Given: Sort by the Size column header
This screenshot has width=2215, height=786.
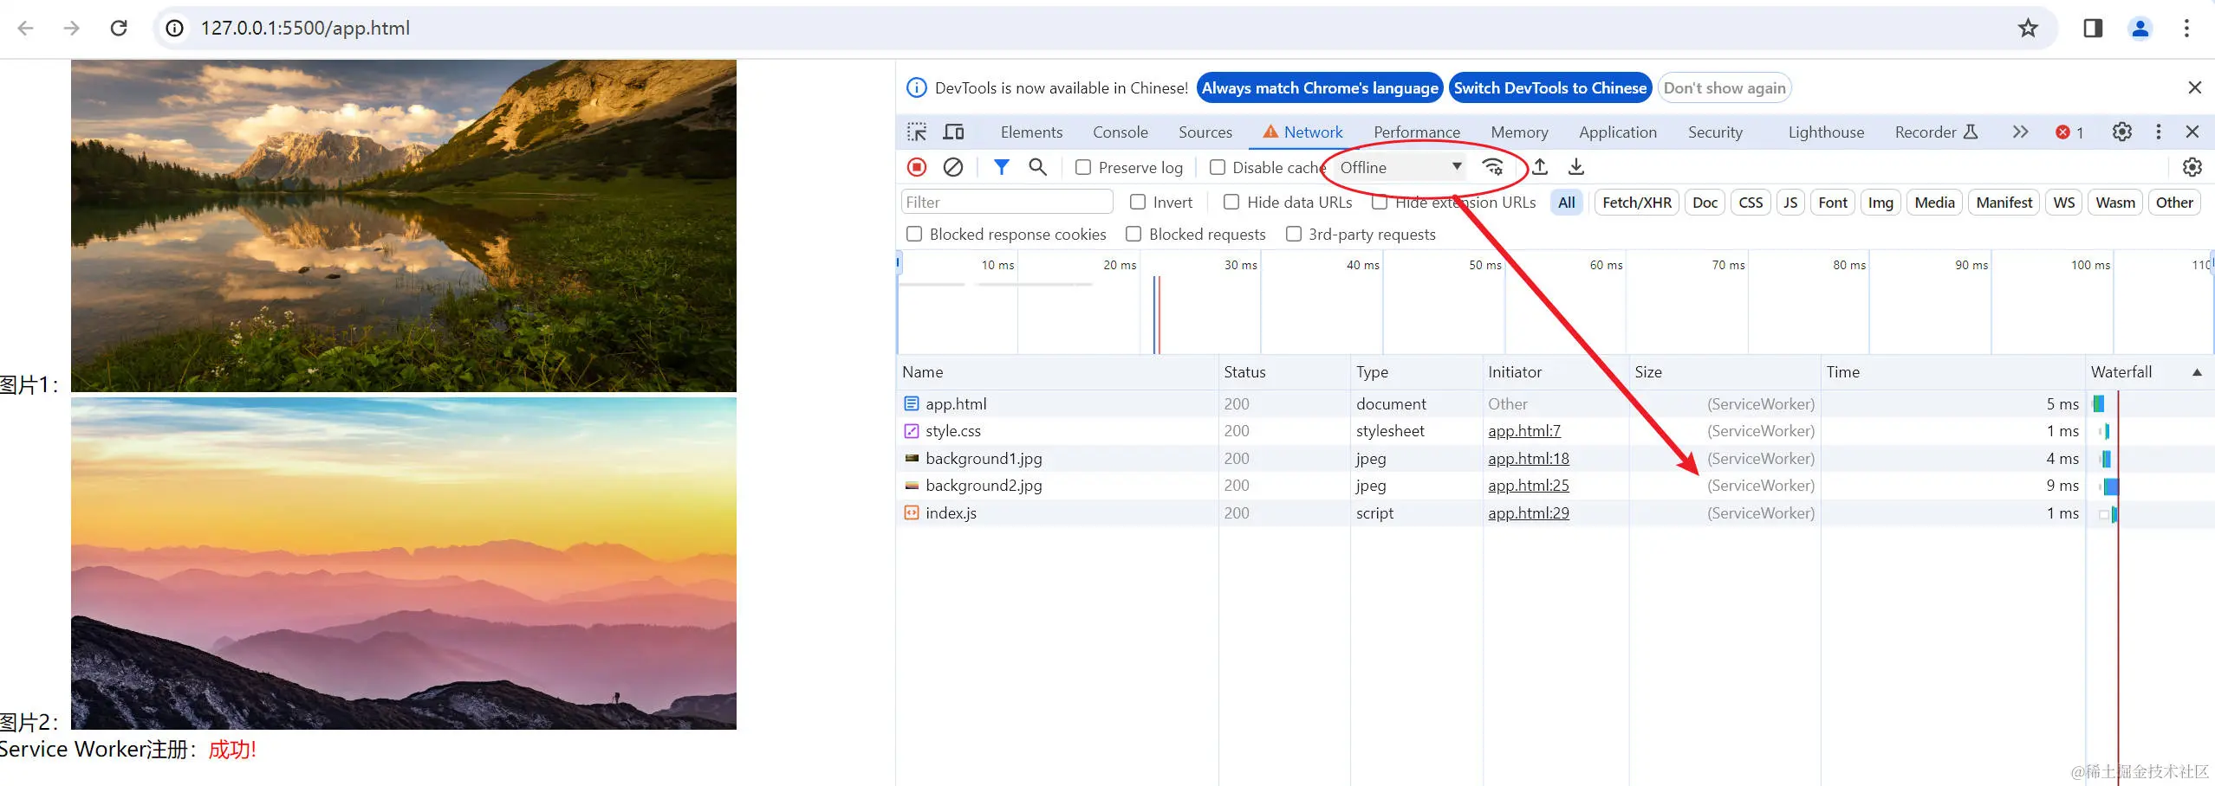Looking at the screenshot, I should tap(1725, 372).
